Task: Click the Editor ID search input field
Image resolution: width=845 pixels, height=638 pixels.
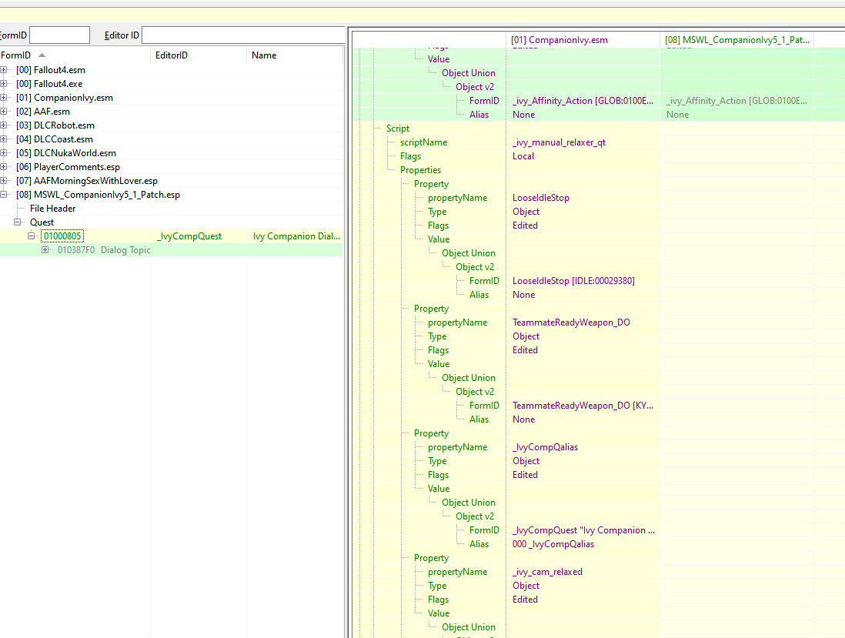Action: 243,35
